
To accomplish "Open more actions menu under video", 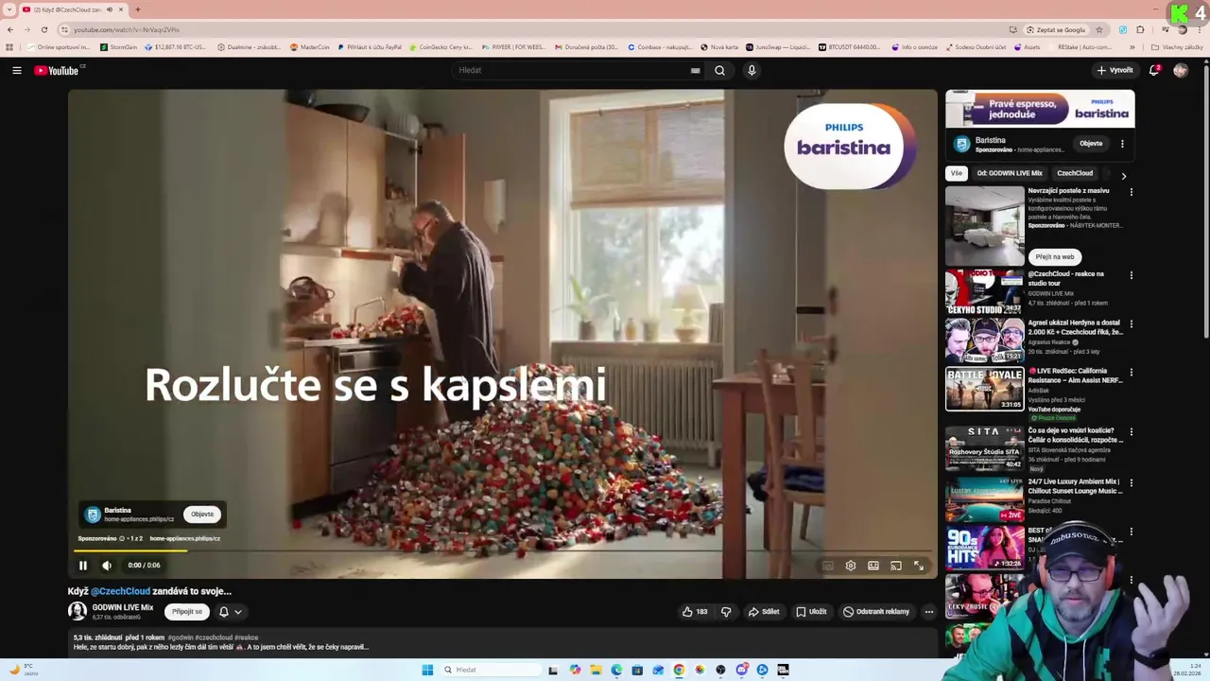I will (x=928, y=612).
